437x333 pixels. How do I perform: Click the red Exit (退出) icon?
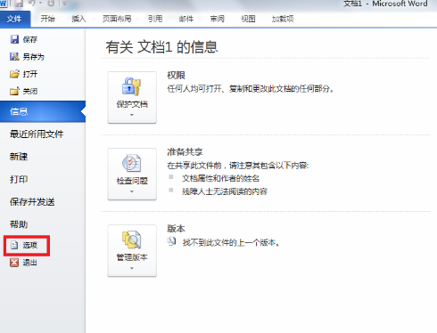click(14, 263)
